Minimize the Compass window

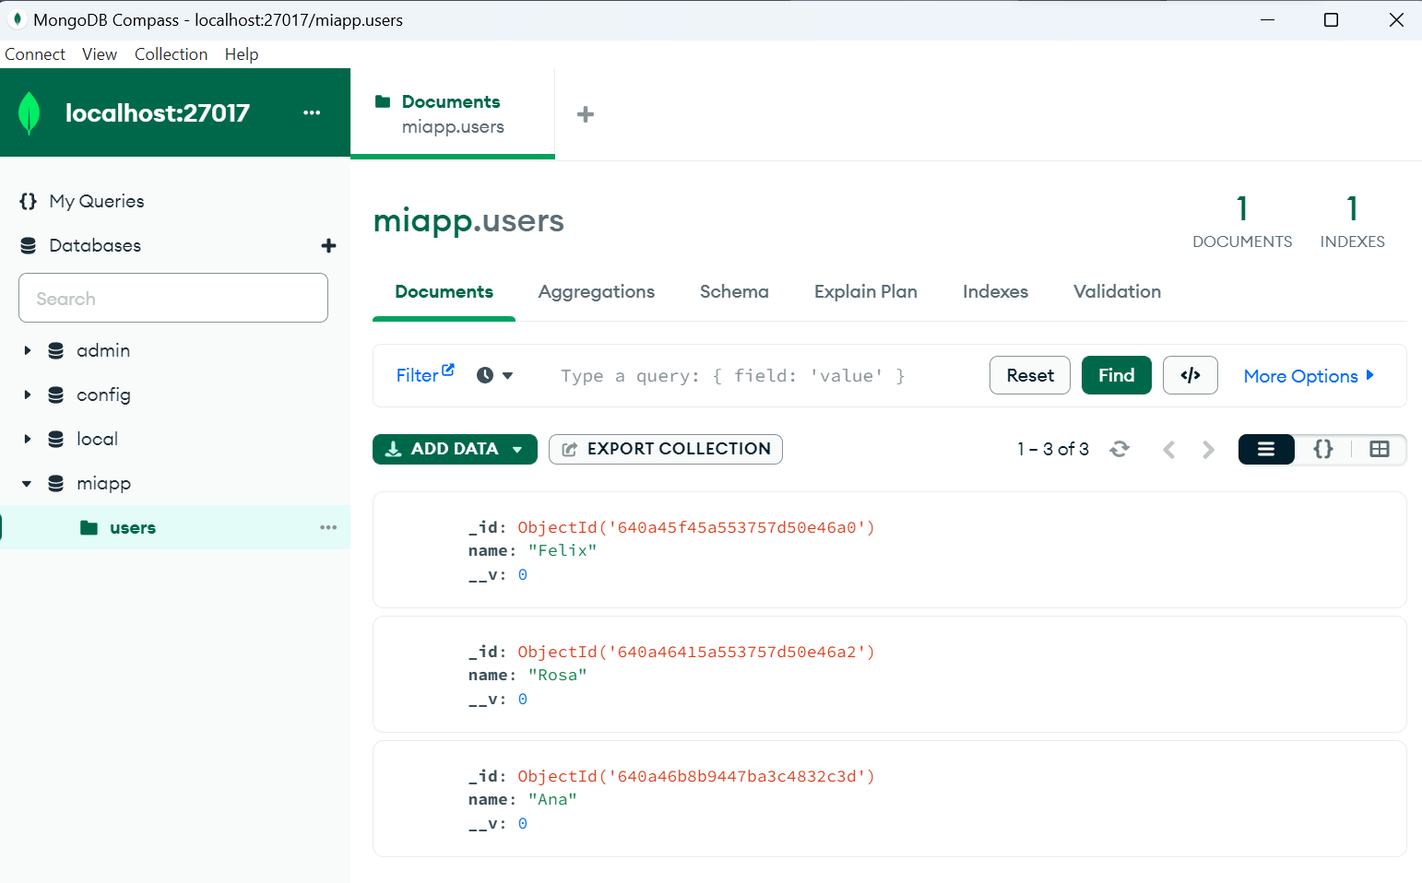click(1267, 19)
